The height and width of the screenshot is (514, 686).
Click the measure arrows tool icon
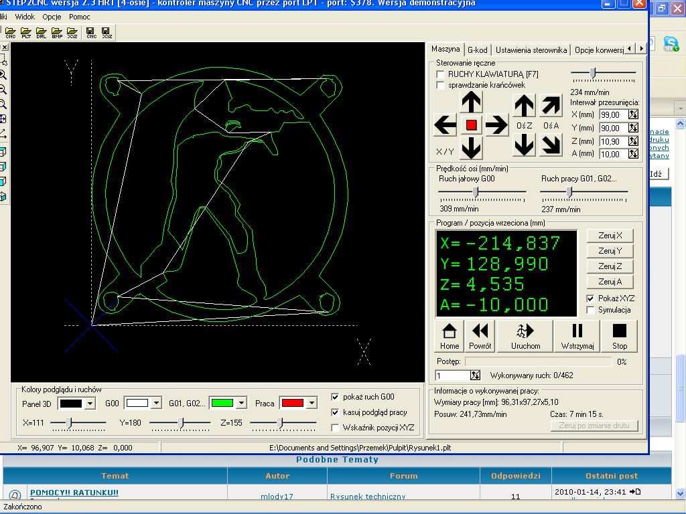(x=3, y=134)
